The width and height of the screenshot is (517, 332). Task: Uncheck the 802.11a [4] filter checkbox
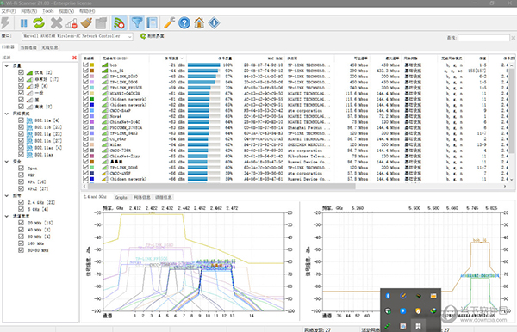[21, 120]
